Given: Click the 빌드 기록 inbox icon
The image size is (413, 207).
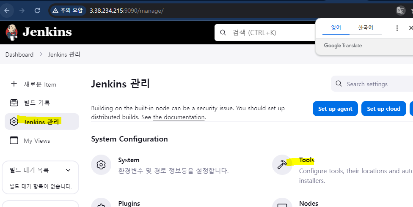Looking at the screenshot, I should pos(14,103).
